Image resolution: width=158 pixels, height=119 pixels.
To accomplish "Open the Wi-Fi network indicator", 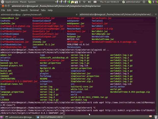I will 84,2.
